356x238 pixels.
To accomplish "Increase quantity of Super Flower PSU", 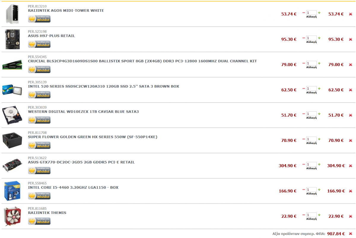I will pyautogui.click(x=319, y=139).
